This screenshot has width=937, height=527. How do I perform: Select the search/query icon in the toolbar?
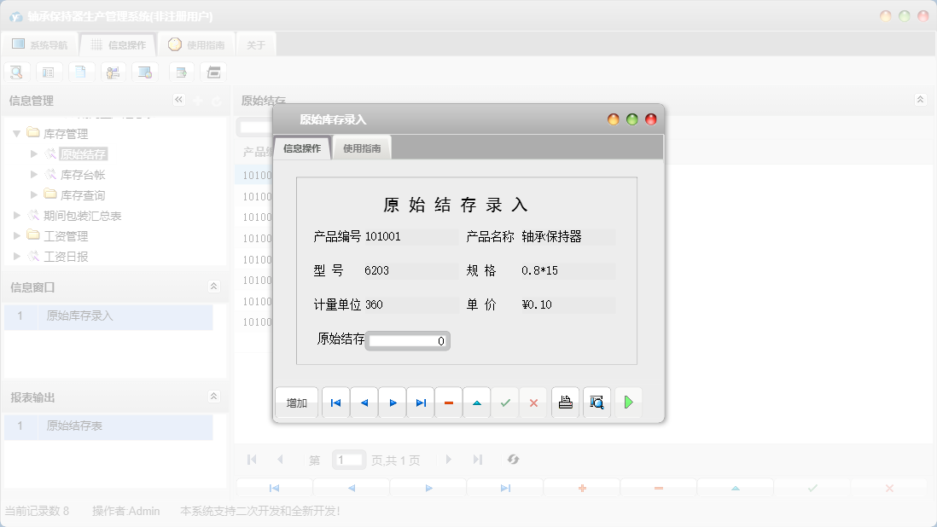16,72
